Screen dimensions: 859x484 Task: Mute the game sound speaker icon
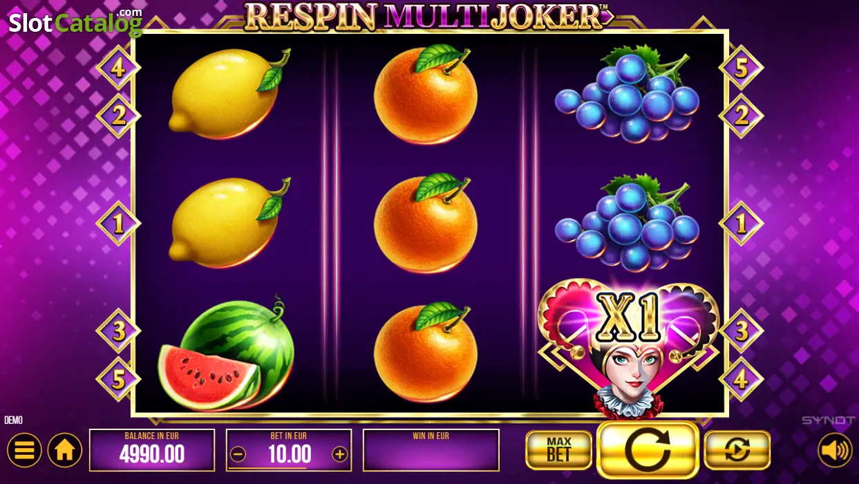point(835,450)
